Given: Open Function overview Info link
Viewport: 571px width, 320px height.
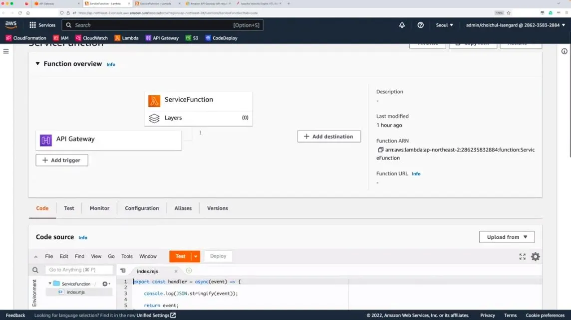Looking at the screenshot, I should click(x=111, y=64).
